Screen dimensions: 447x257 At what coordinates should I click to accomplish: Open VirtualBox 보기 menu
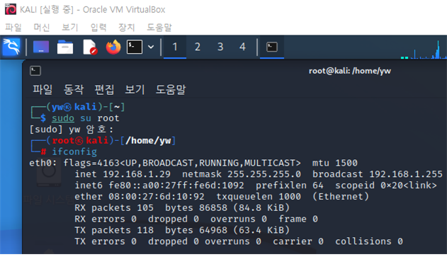70,28
